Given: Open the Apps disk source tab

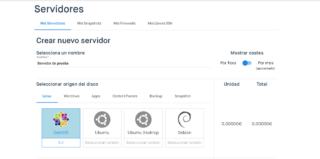Looking at the screenshot, I should (96, 96).
